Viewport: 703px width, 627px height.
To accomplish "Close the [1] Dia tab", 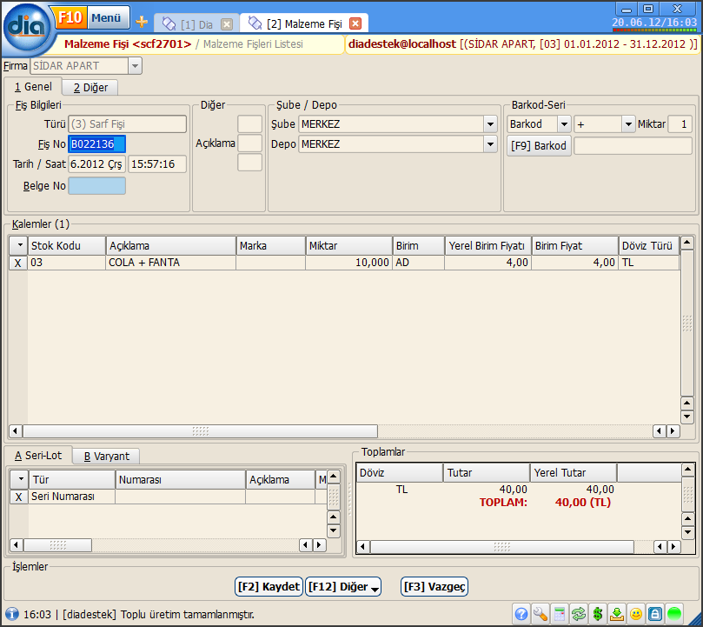I will pos(228,24).
